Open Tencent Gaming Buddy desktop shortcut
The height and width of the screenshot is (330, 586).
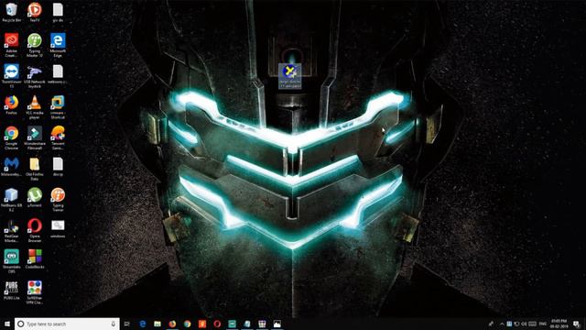(58, 138)
